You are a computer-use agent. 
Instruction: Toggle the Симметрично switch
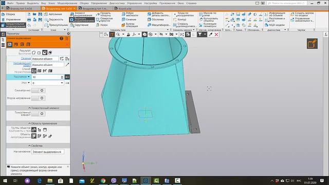click(38, 90)
